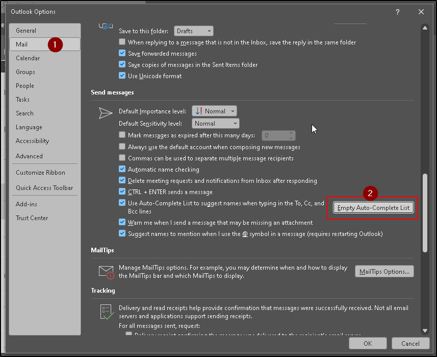The width and height of the screenshot is (437, 357).
Task: Open Quick Access Toolbar settings
Action: [44, 188]
